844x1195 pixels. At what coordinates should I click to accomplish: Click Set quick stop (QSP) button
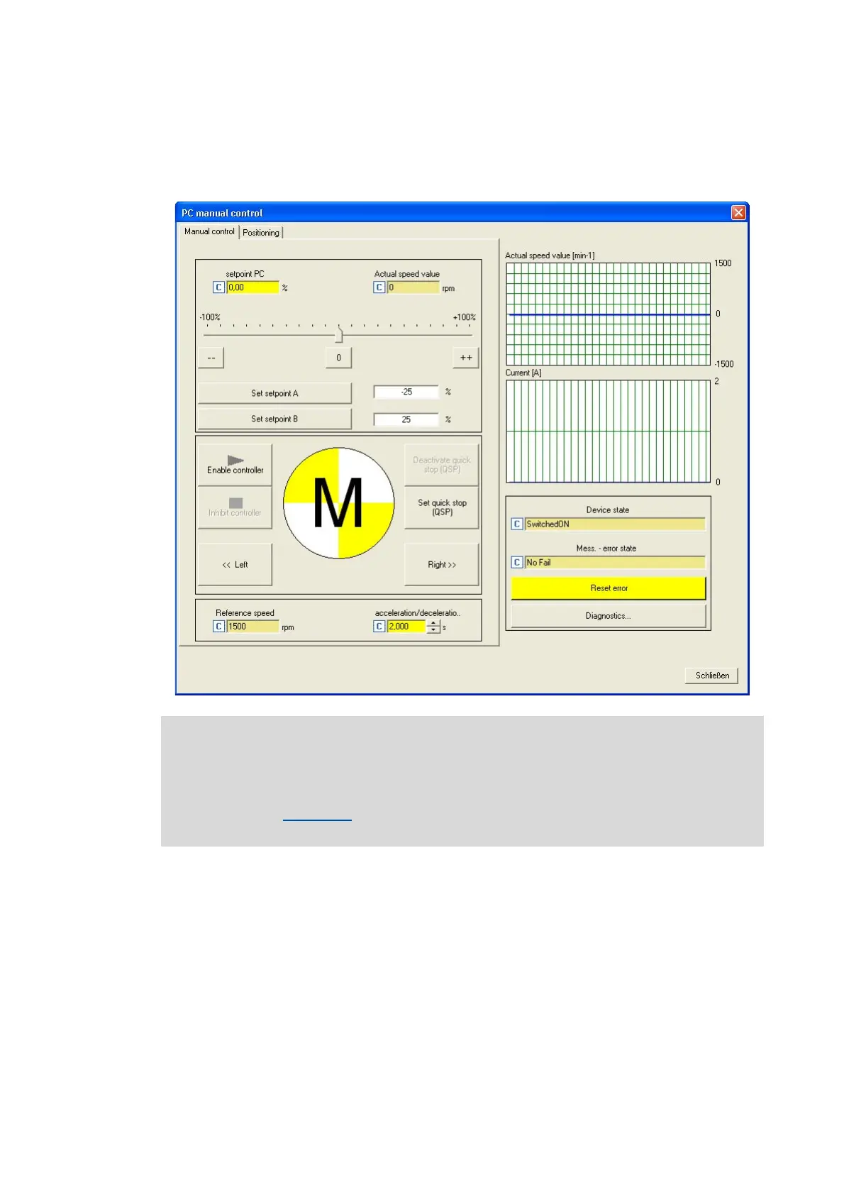pos(442,507)
